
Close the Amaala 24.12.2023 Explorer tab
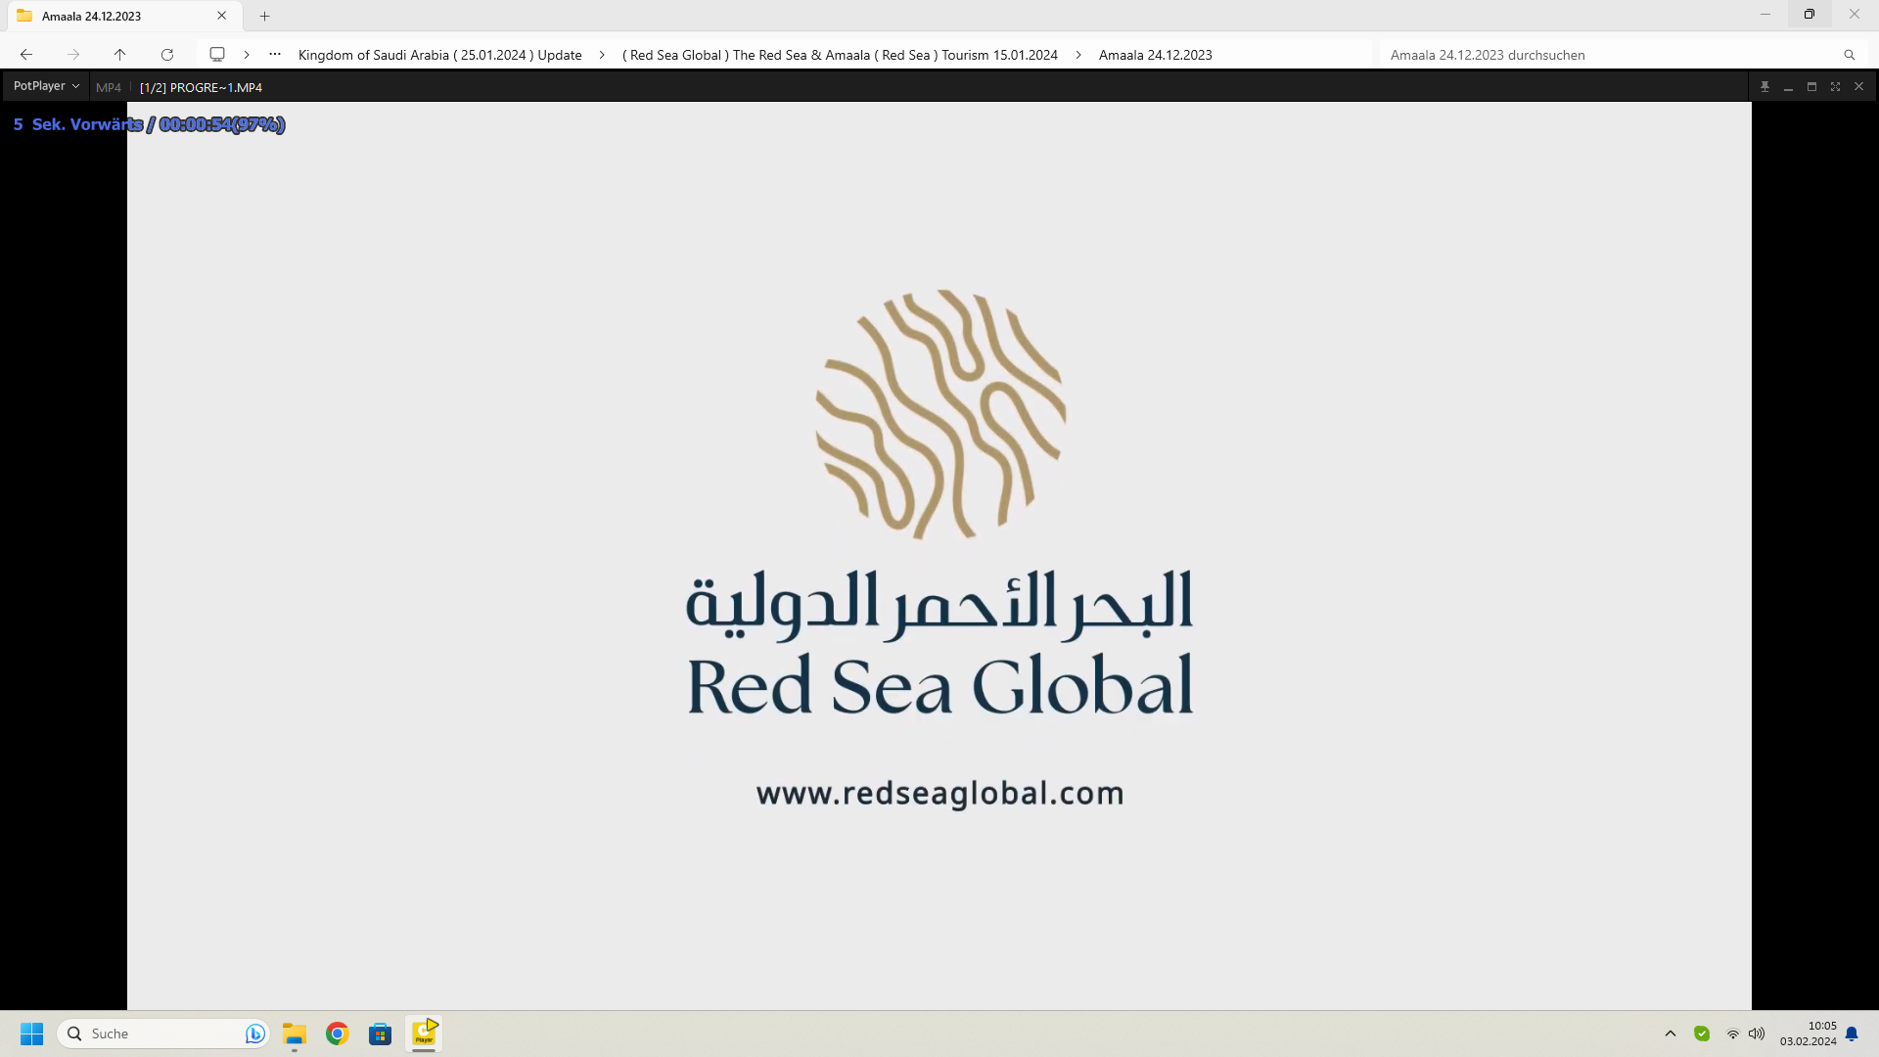(222, 16)
